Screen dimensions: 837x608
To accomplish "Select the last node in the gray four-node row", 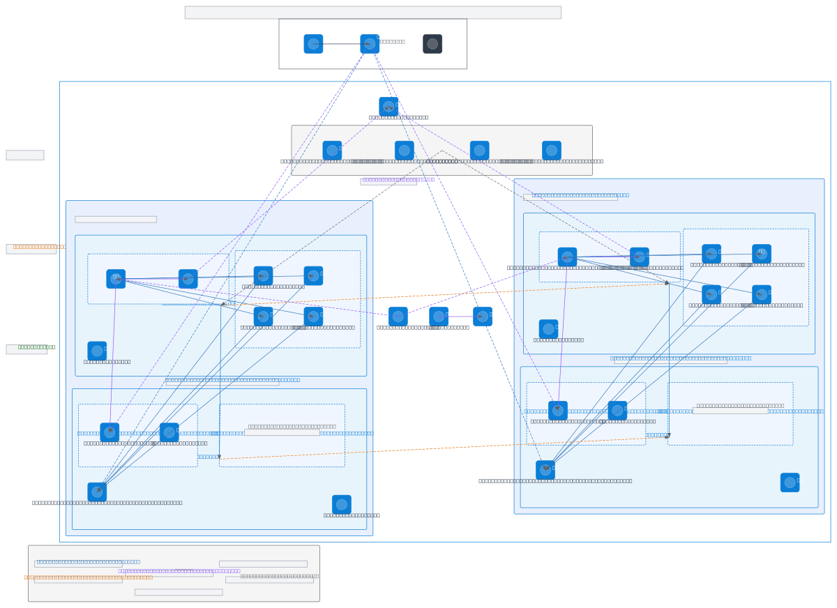I will 552,151.
